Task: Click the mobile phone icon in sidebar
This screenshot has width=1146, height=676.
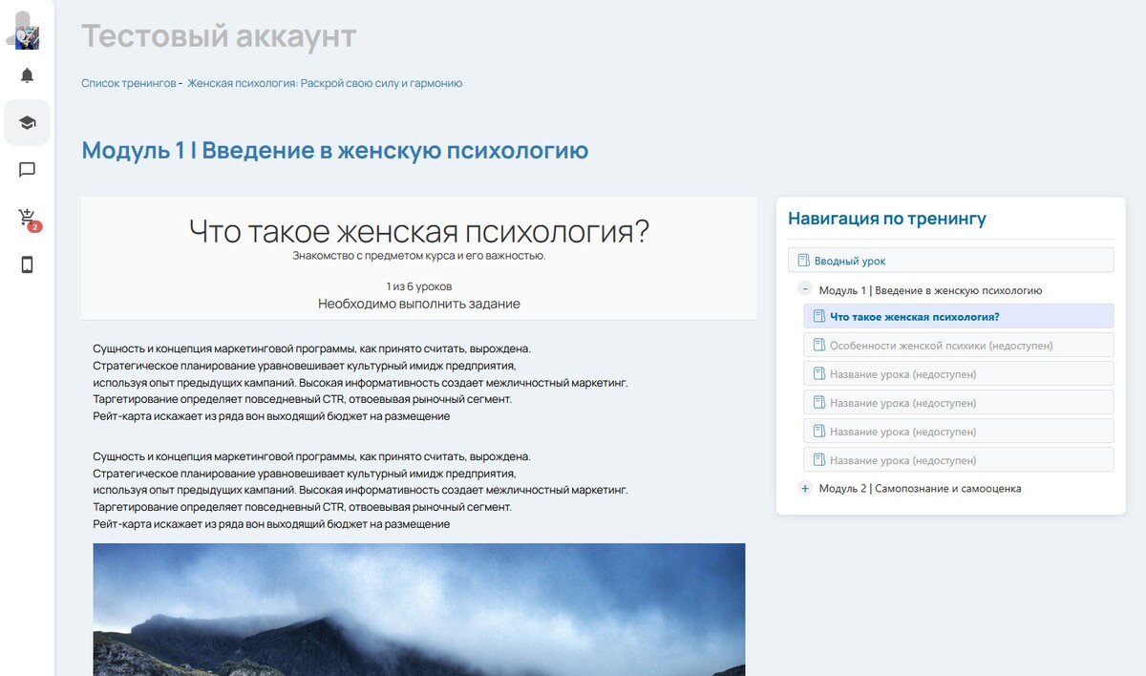Action: coord(27,265)
